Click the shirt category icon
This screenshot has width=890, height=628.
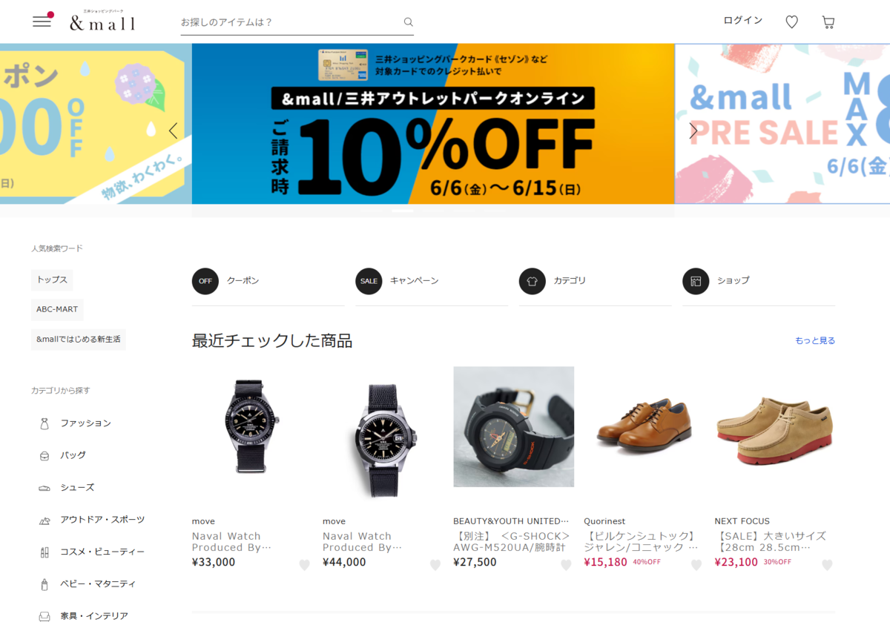click(533, 281)
